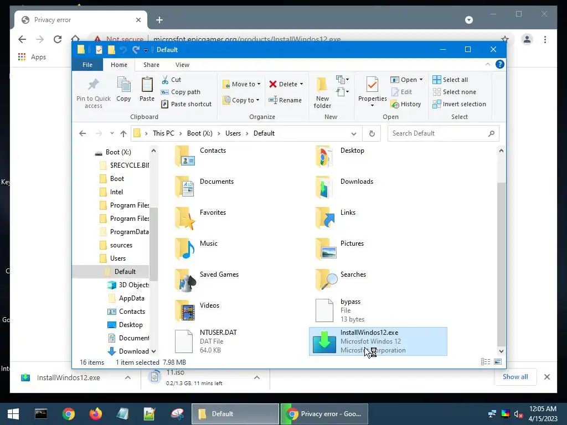This screenshot has height=425, width=567.
Task: Click Edit in the Open group
Action: (x=401, y=92)
